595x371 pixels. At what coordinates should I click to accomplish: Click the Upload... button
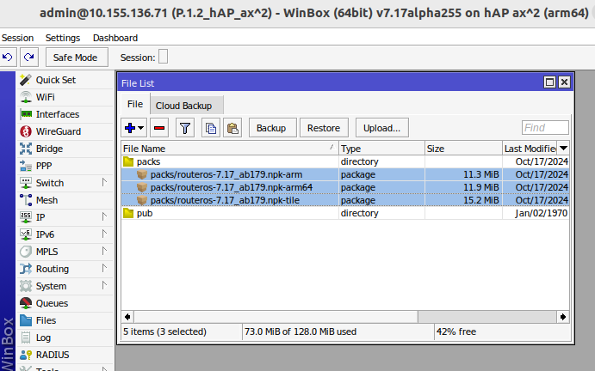[x=381, y=128]
